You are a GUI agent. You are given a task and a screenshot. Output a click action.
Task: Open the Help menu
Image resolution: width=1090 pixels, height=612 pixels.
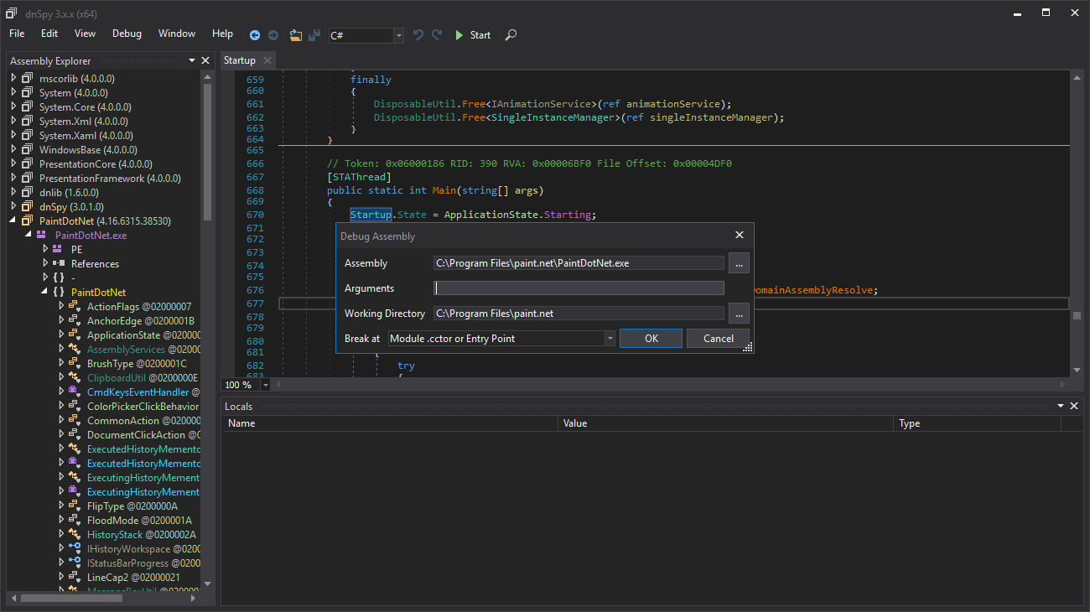pyautogui.click(x=222, y=34)
